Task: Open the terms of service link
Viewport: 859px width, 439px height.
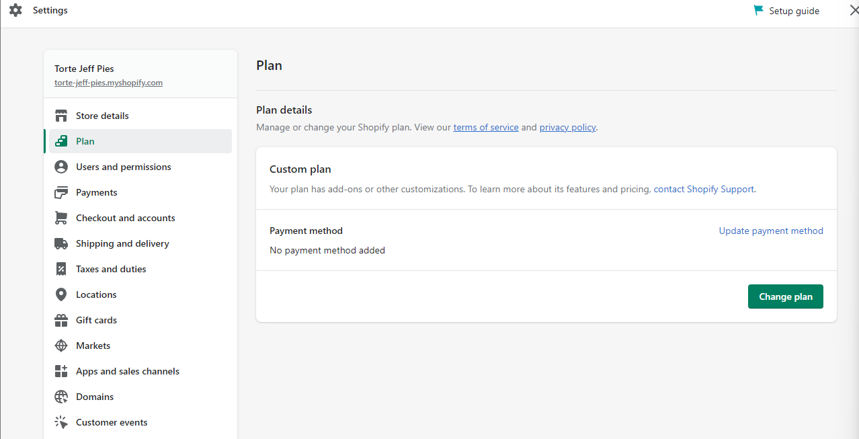Action: pyautogui.click(x=486, y=127)
